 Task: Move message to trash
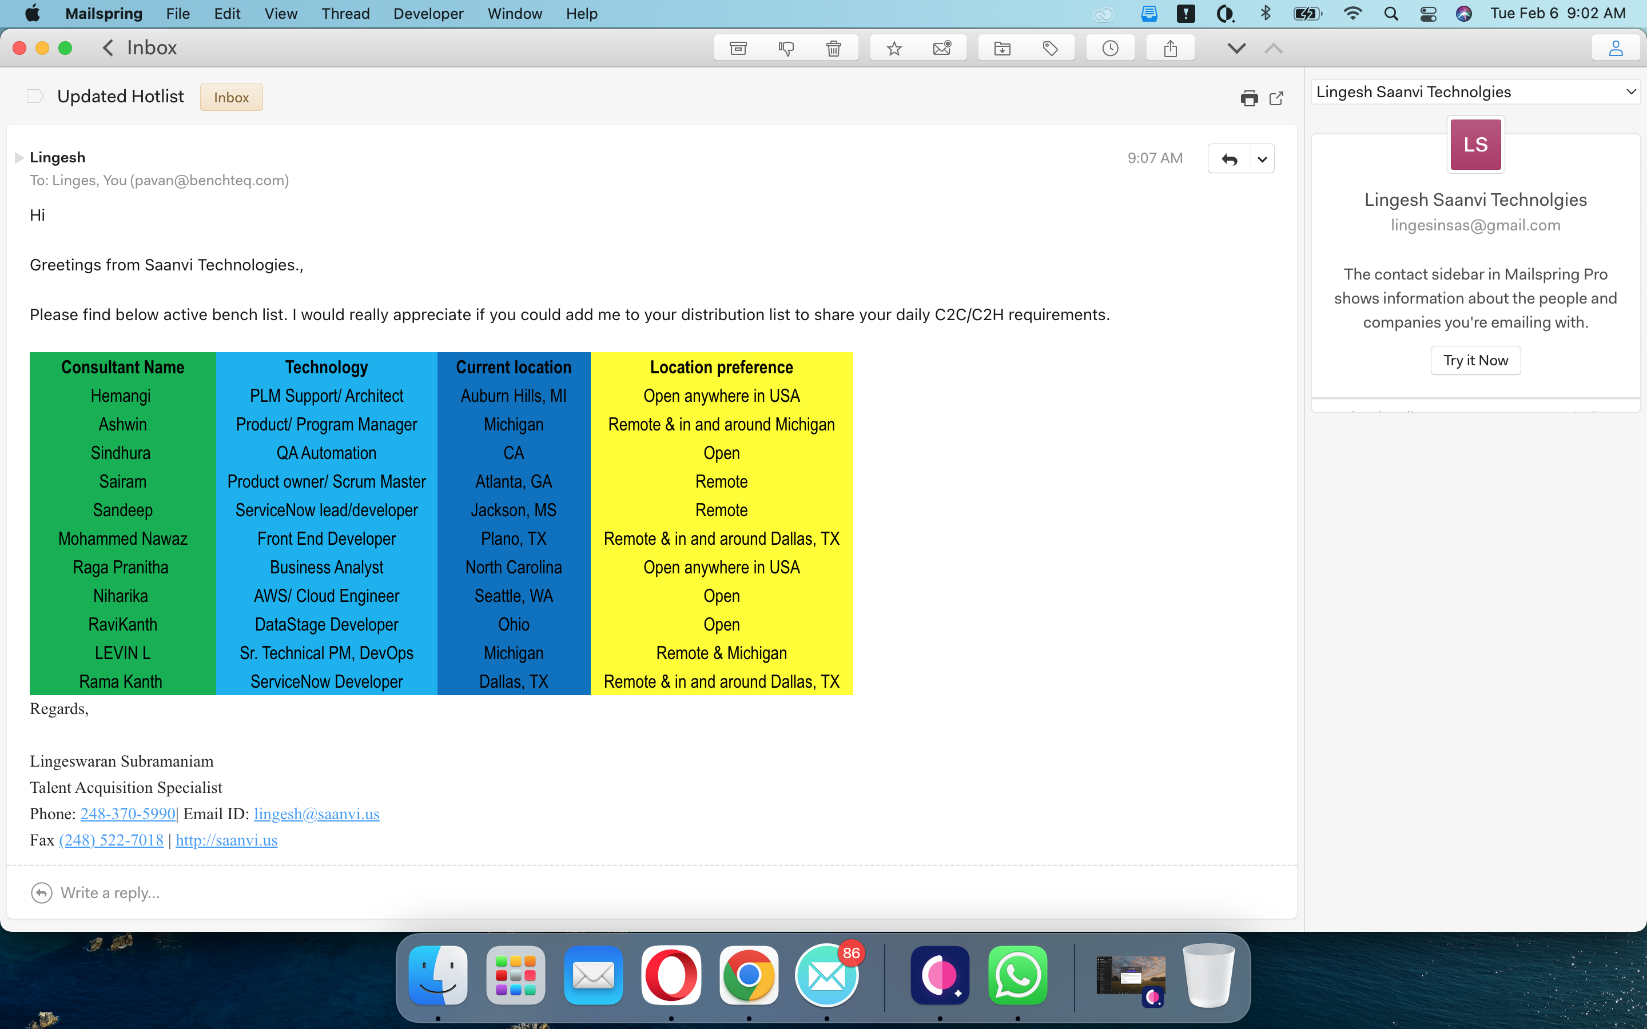pyautogui.click(x=833, y=49)
